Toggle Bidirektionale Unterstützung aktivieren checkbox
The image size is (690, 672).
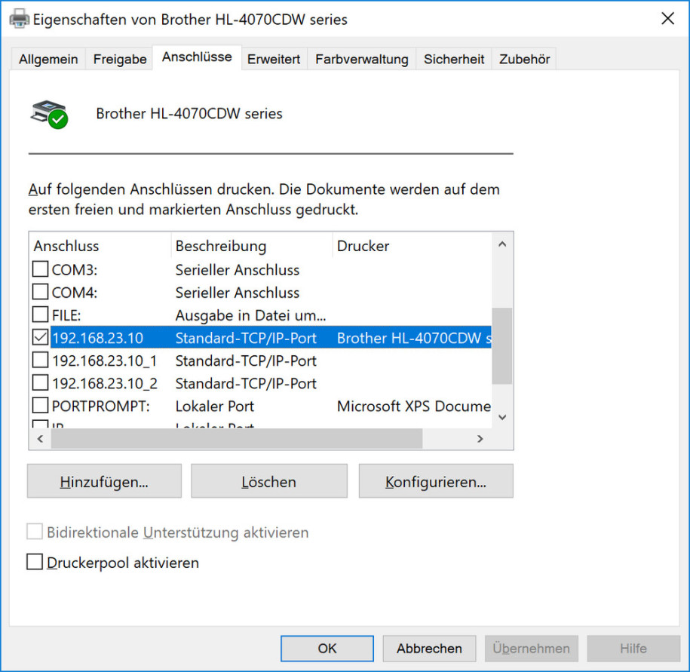click(x=35, y=532)
